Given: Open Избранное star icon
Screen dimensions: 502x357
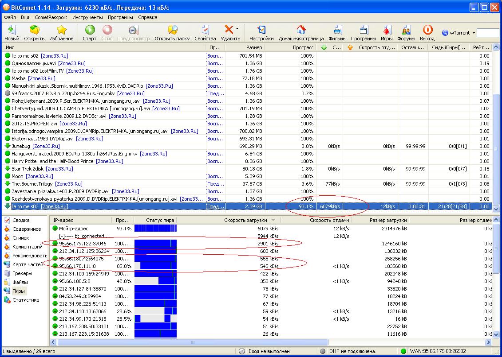Looking at the screenshot, I should point(61,30).
